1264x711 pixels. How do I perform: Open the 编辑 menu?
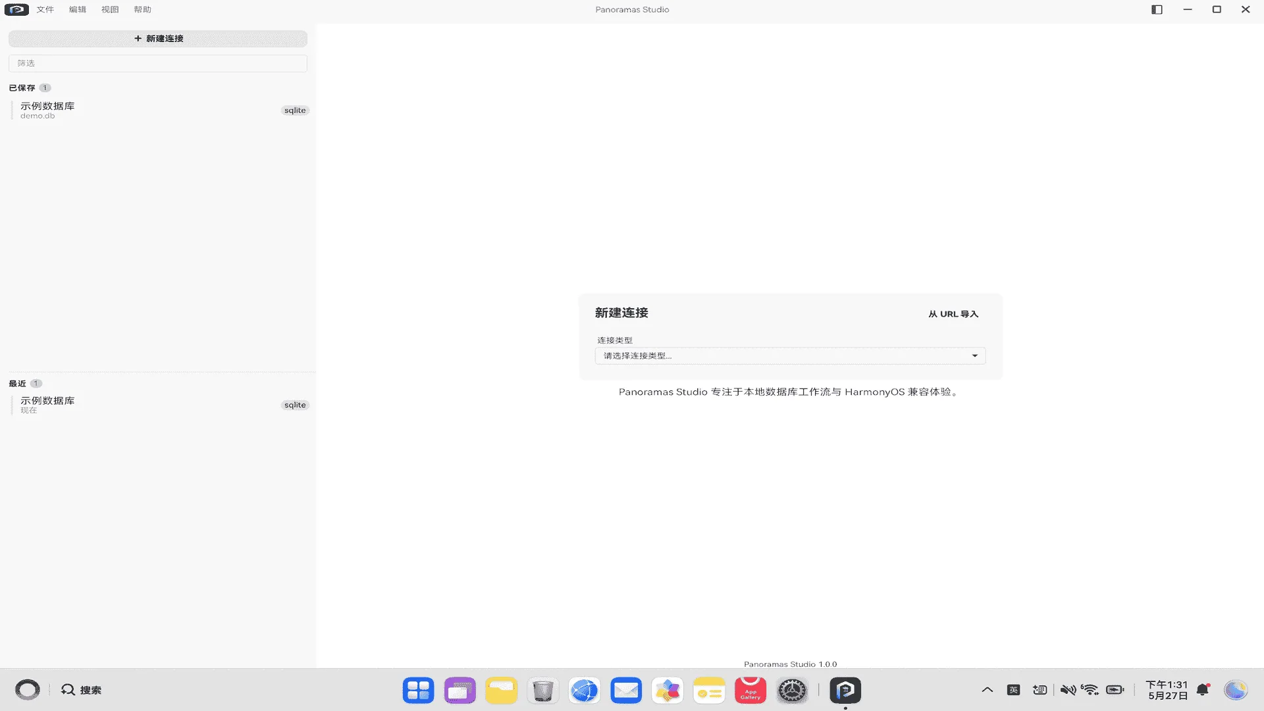point(78,9)
